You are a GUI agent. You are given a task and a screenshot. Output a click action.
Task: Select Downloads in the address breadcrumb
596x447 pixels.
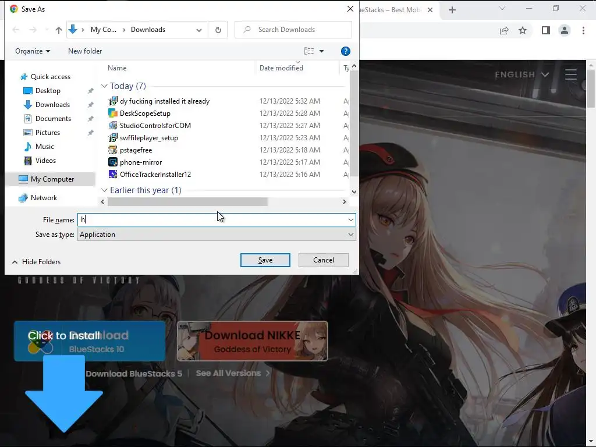pos(148,30)
